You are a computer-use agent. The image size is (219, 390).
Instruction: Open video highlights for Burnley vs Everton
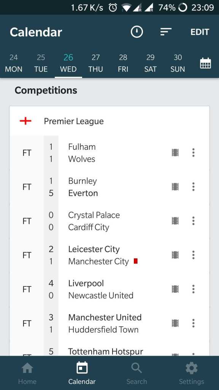(175, 187)
